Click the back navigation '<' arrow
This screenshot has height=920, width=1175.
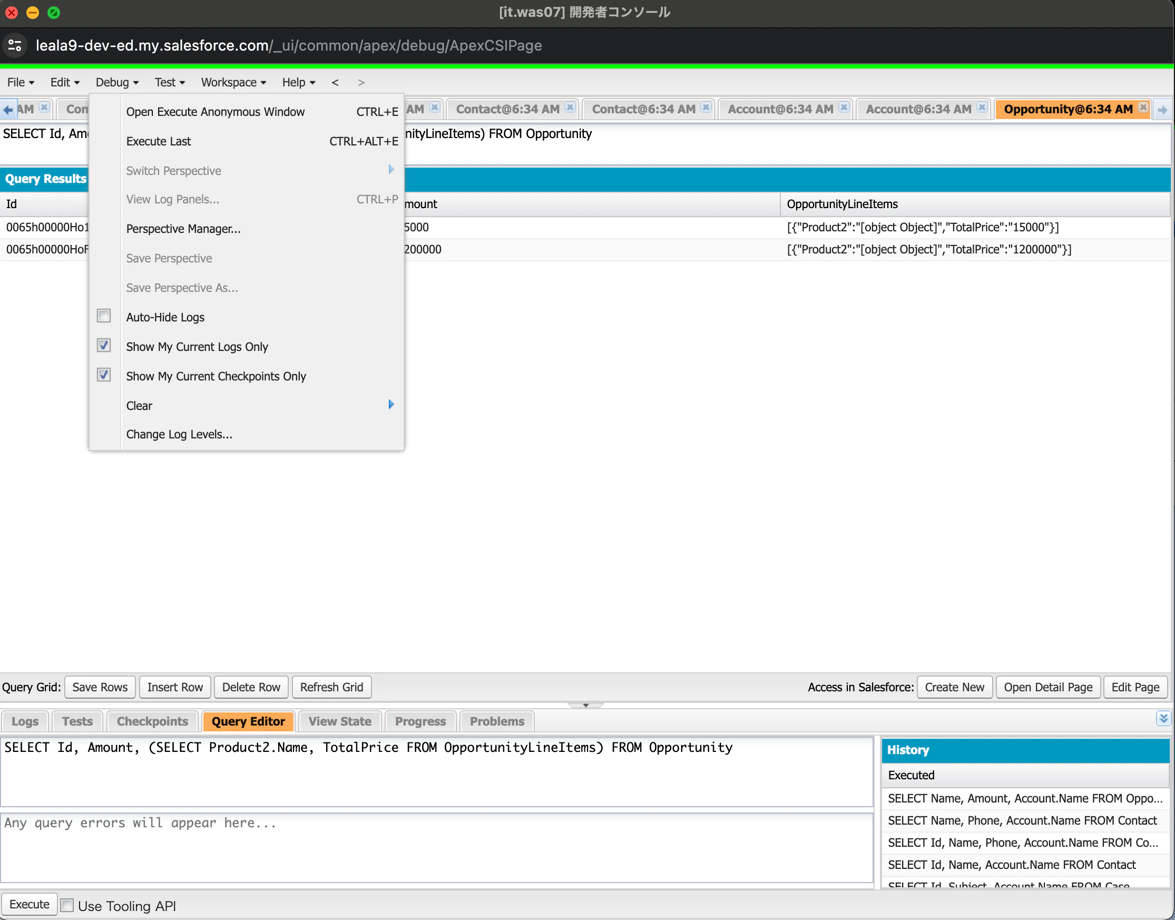(x=335, y=82)
